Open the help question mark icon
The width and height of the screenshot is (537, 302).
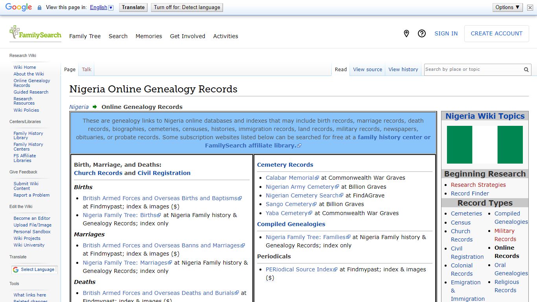(422, 34)
